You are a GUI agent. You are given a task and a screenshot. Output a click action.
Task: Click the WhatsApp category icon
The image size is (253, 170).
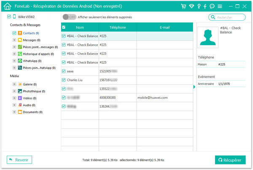(x=20, y=61)
